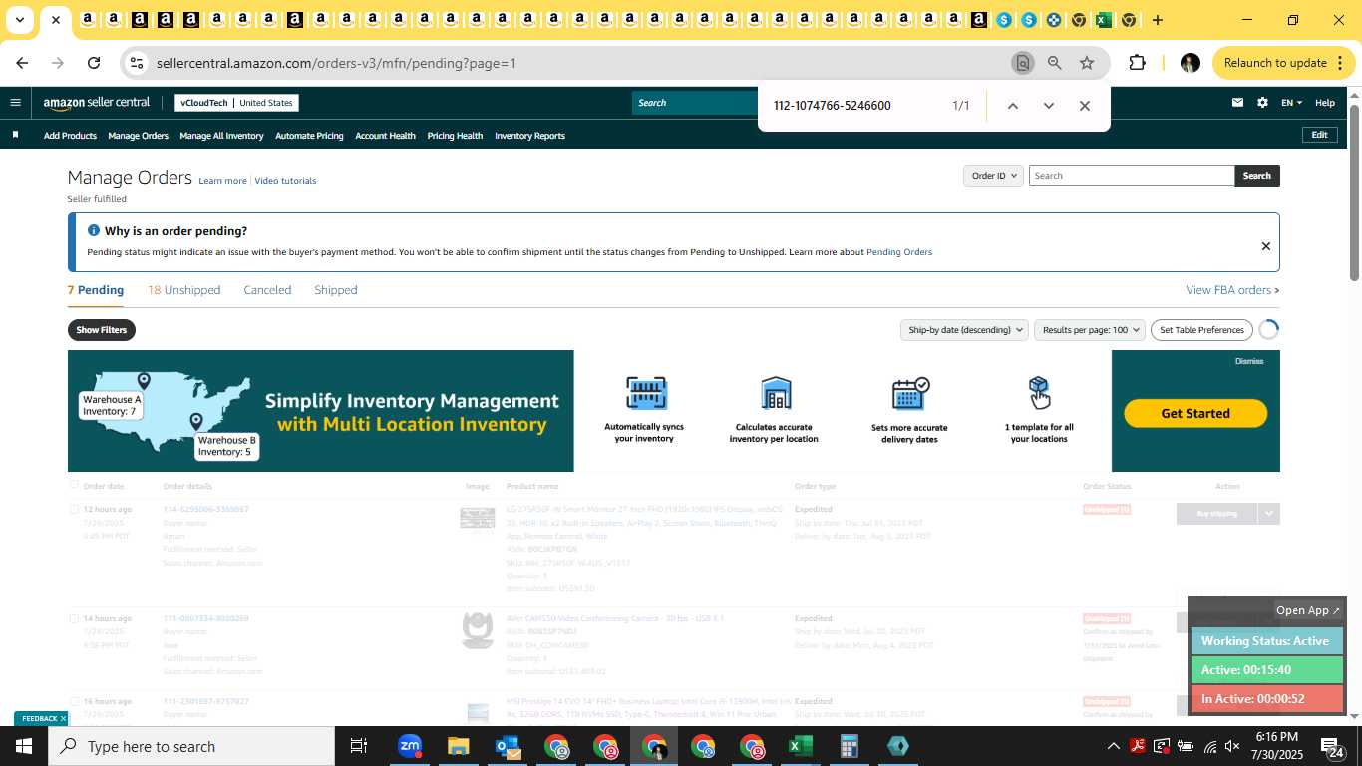Open the Manage Orders menu item
Screen dimensions: 1362x766
pos(138,136)
